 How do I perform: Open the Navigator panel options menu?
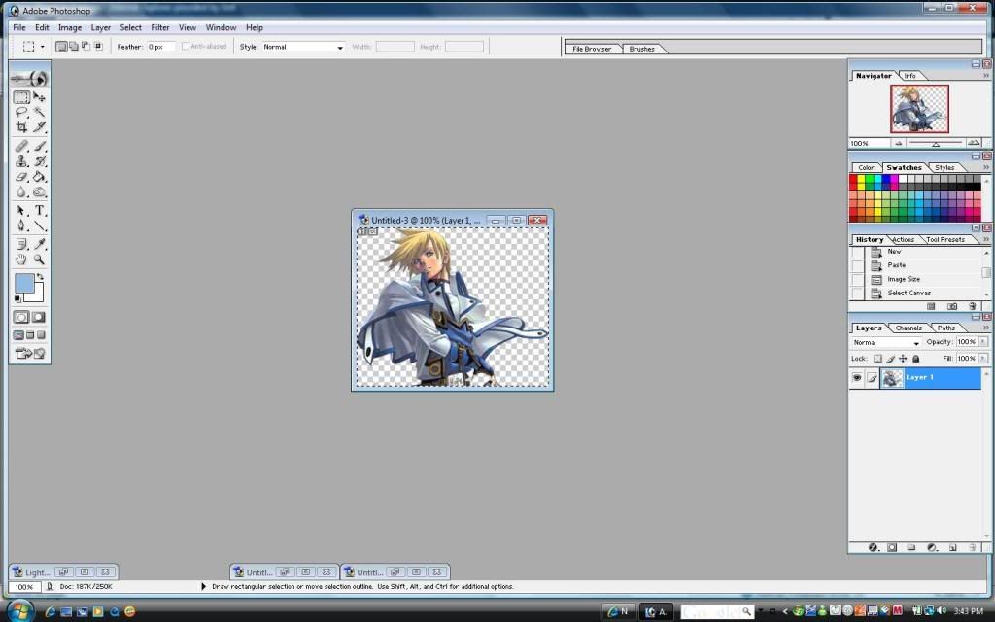tap(986, 76)
